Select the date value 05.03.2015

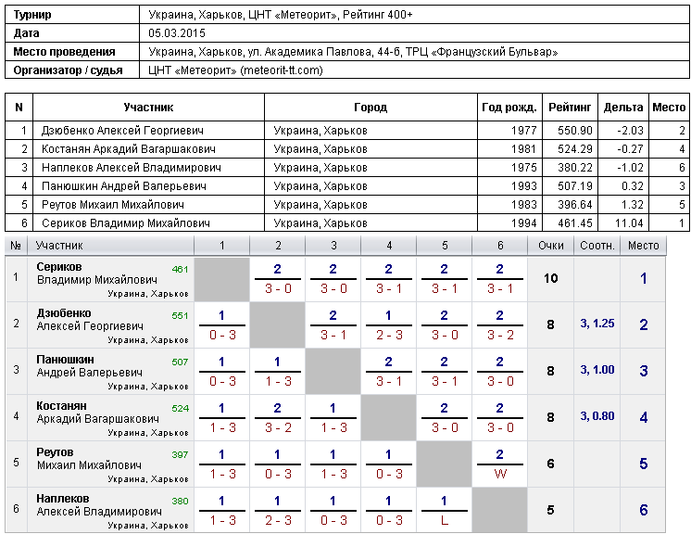click(177, 33)
